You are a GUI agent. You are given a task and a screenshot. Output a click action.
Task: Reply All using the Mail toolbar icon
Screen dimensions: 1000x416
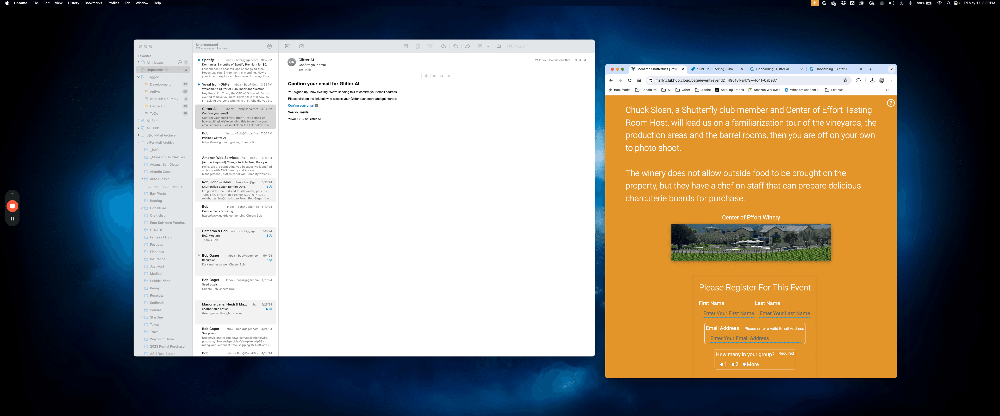click(x=455, y=46)
